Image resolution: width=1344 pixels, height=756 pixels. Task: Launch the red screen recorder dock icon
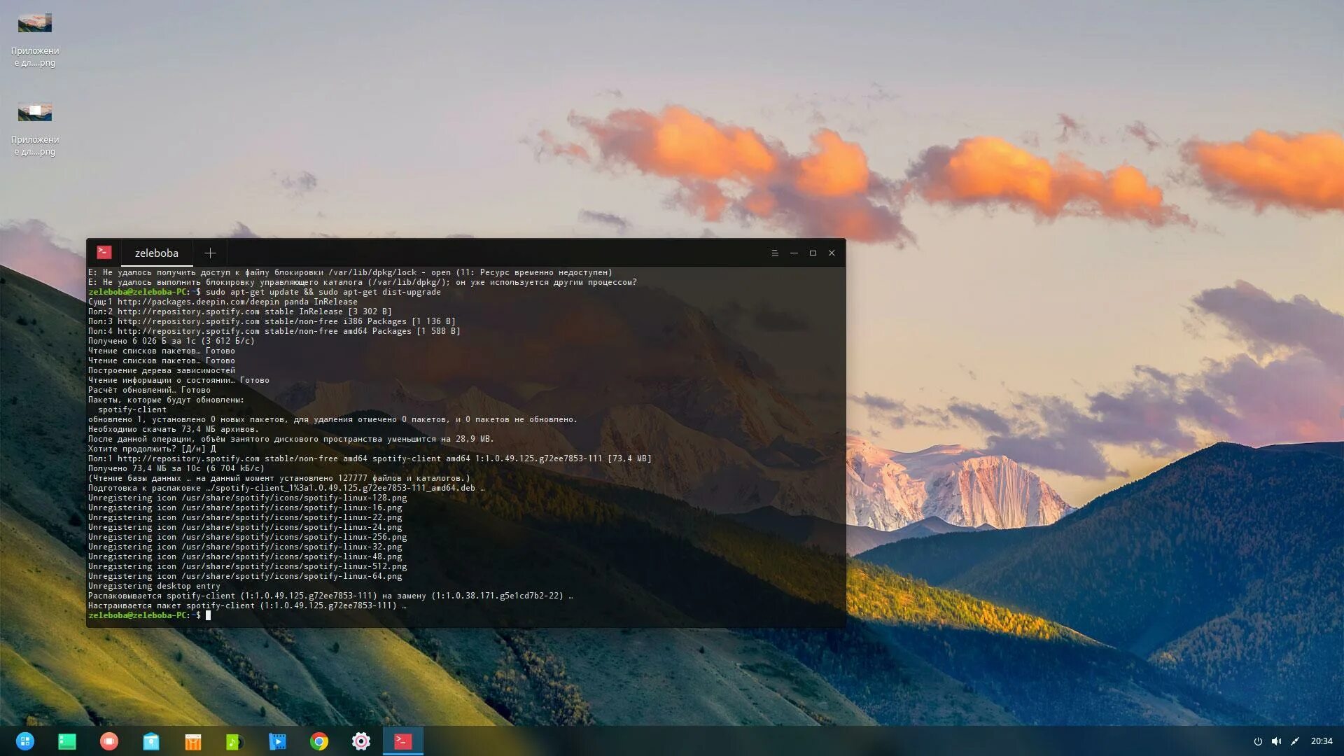(x=109, y=741)
